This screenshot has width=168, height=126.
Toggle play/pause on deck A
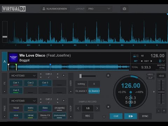[131, 116]
